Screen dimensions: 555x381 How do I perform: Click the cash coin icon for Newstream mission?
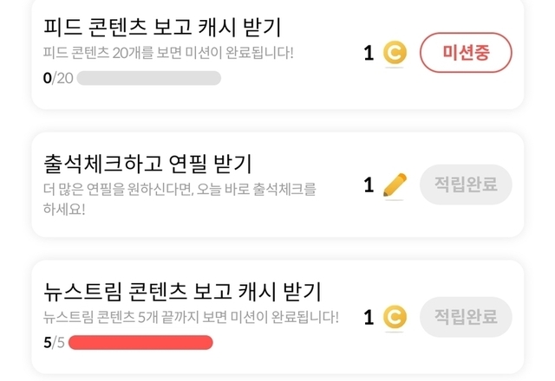(x=395, y=317)
